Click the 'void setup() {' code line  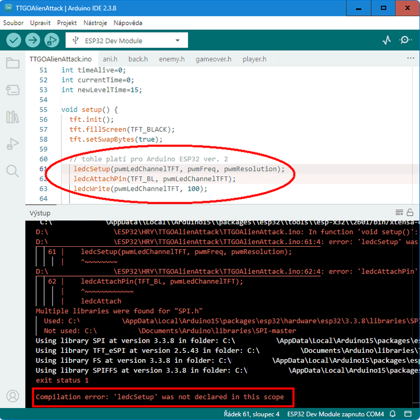point(89,110)
